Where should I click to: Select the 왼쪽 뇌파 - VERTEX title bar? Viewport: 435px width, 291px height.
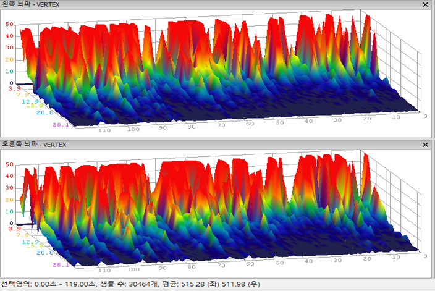[185, 4]
